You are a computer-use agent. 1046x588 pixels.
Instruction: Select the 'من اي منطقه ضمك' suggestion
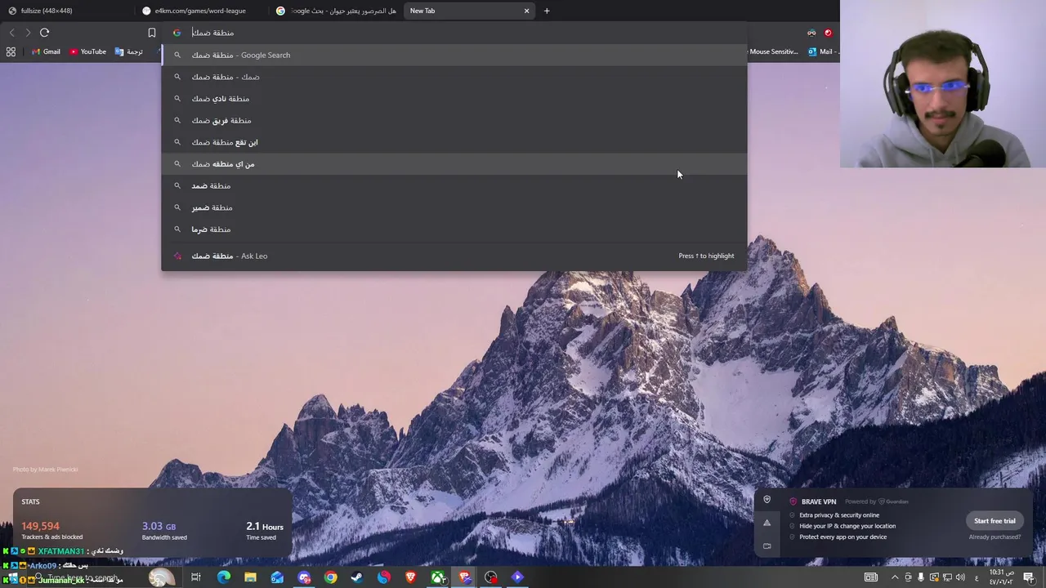coord(454,164)
